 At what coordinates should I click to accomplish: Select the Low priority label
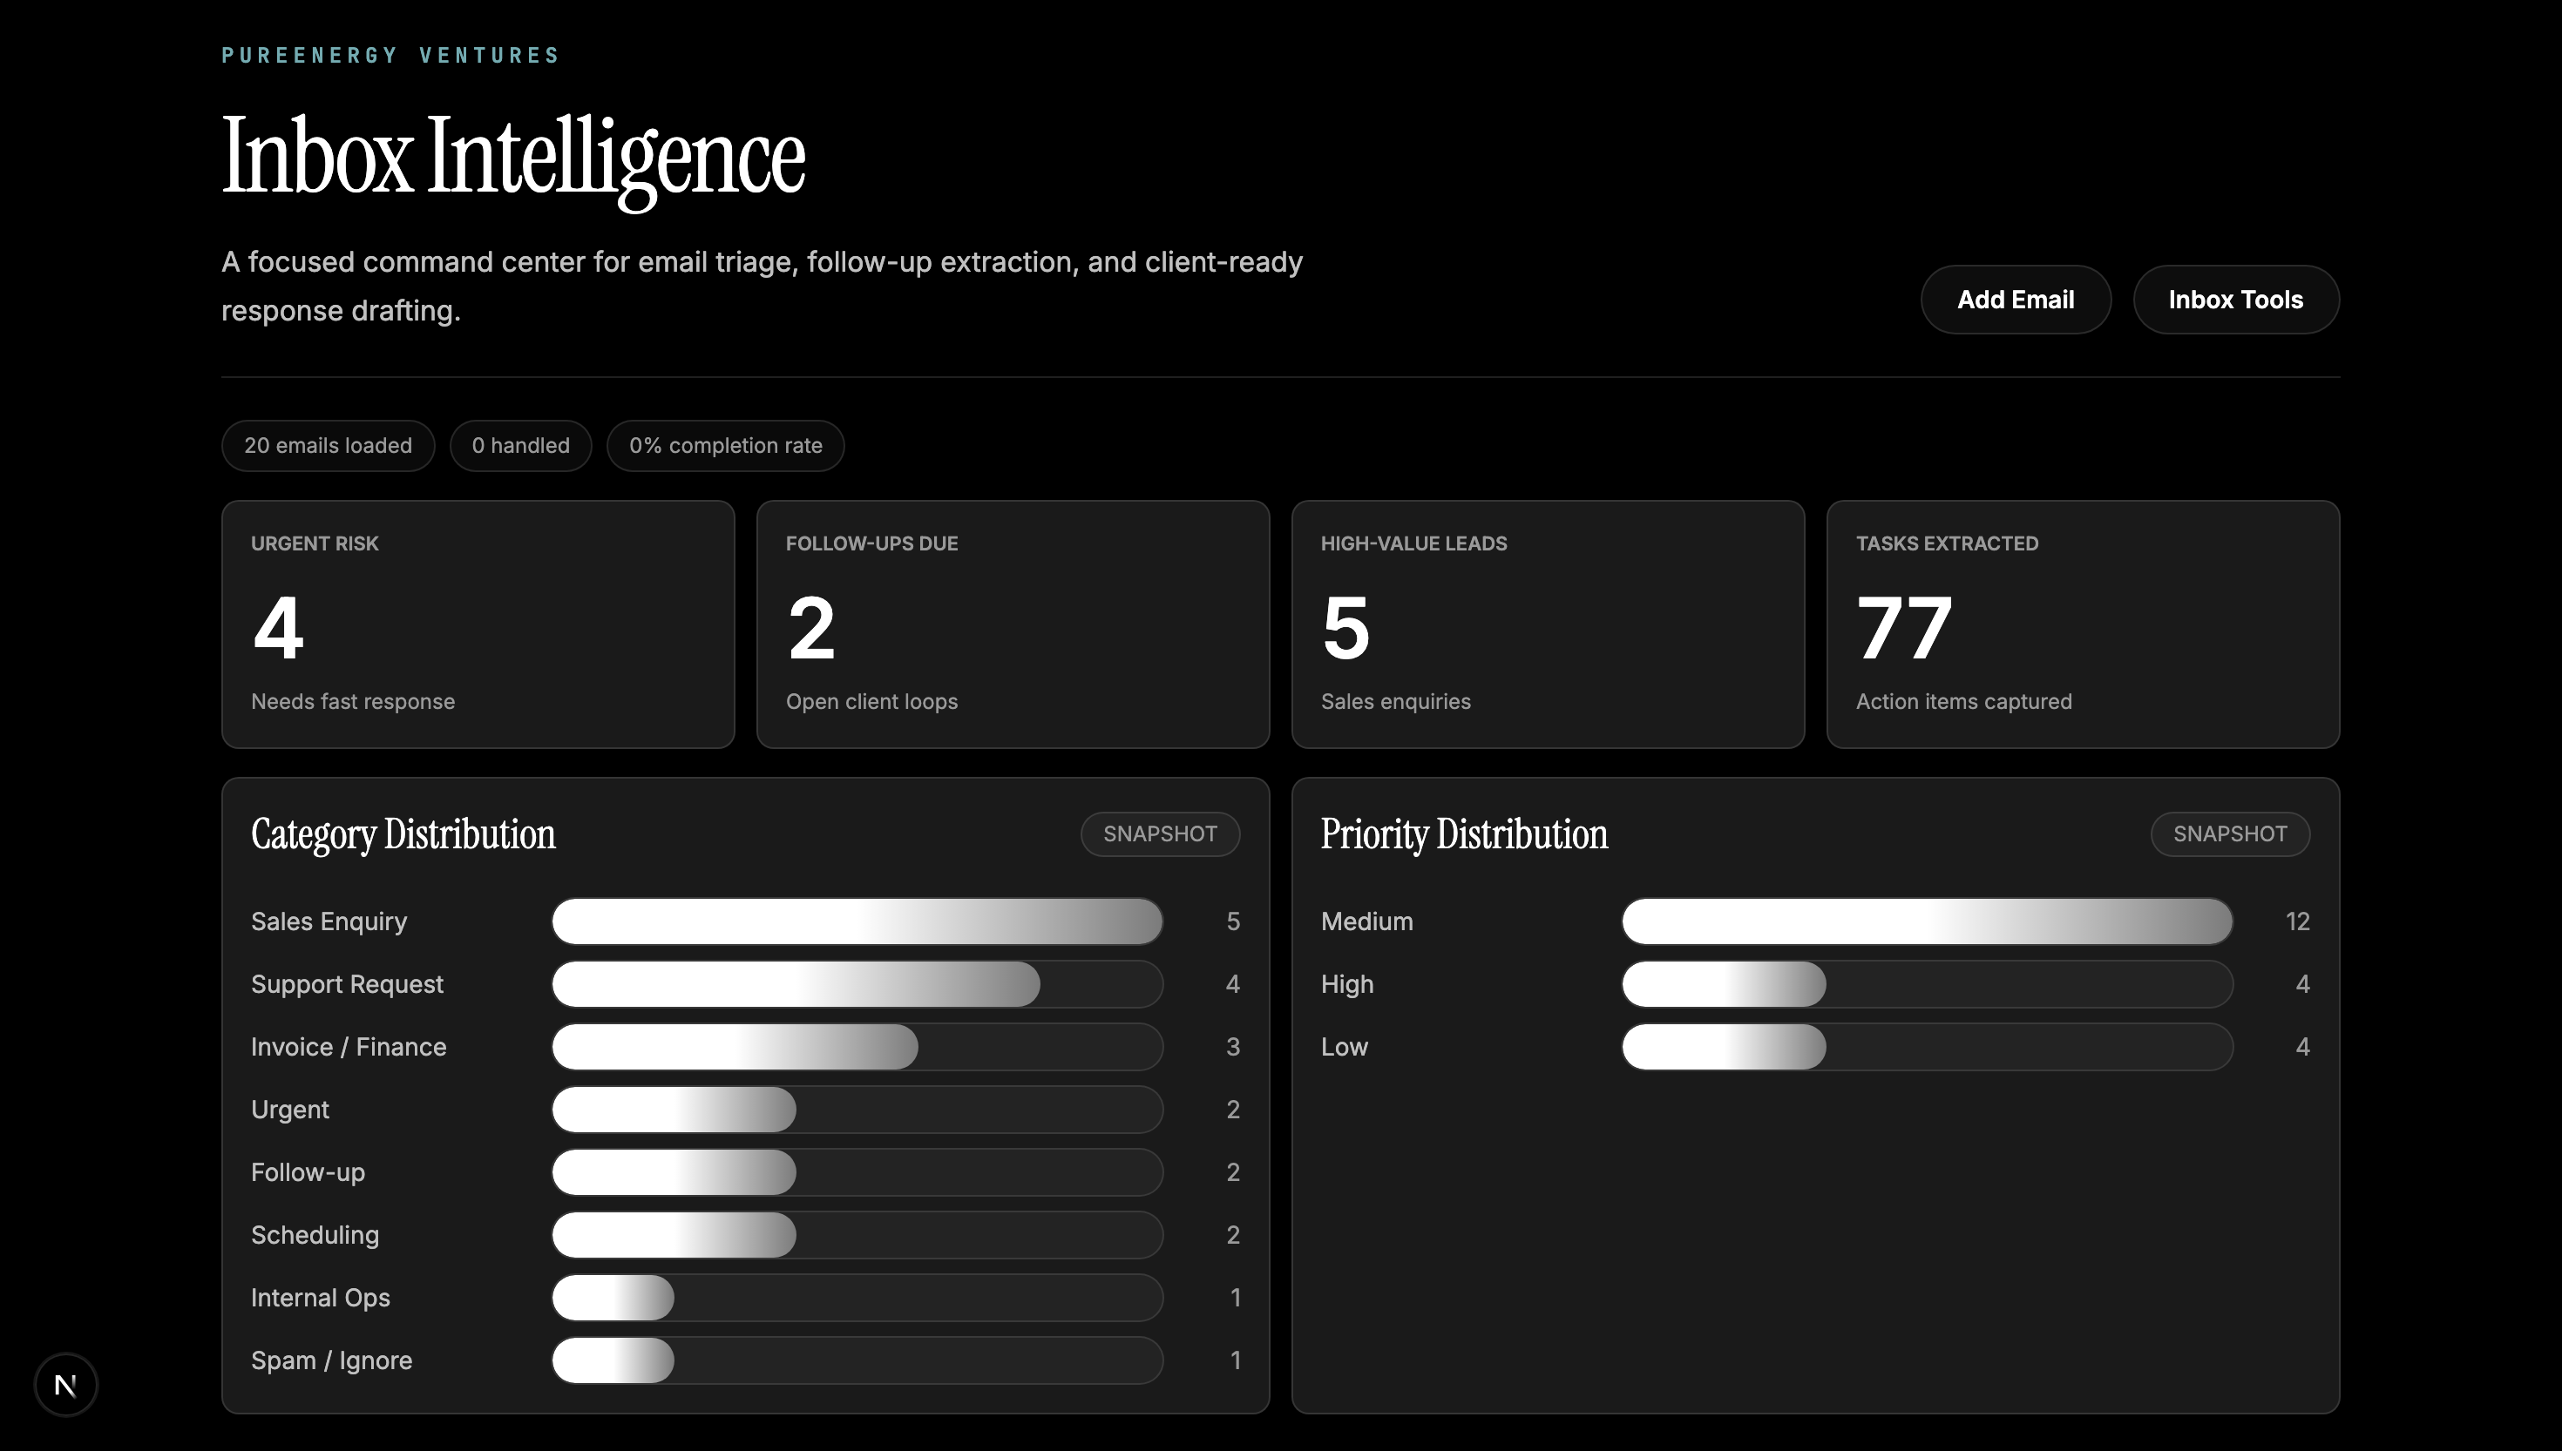(x=1344, y=1048)
